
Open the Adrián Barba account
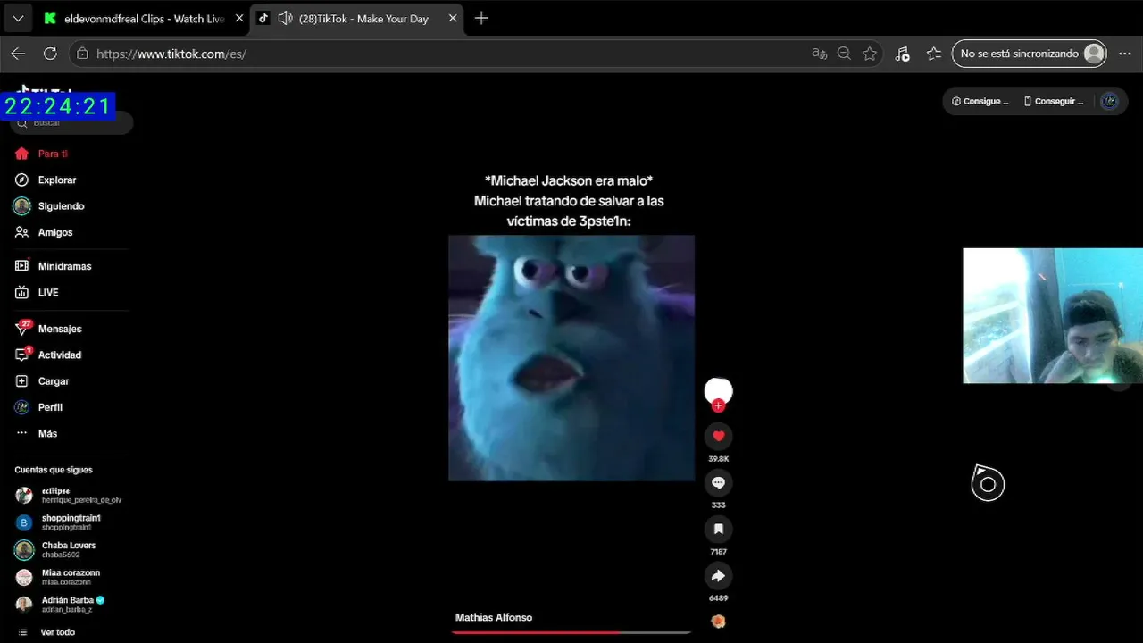pos(69,605)
